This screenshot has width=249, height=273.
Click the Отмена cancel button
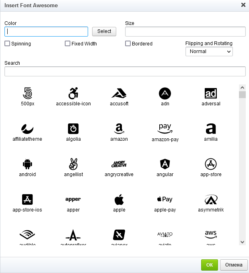click(234, 265)
